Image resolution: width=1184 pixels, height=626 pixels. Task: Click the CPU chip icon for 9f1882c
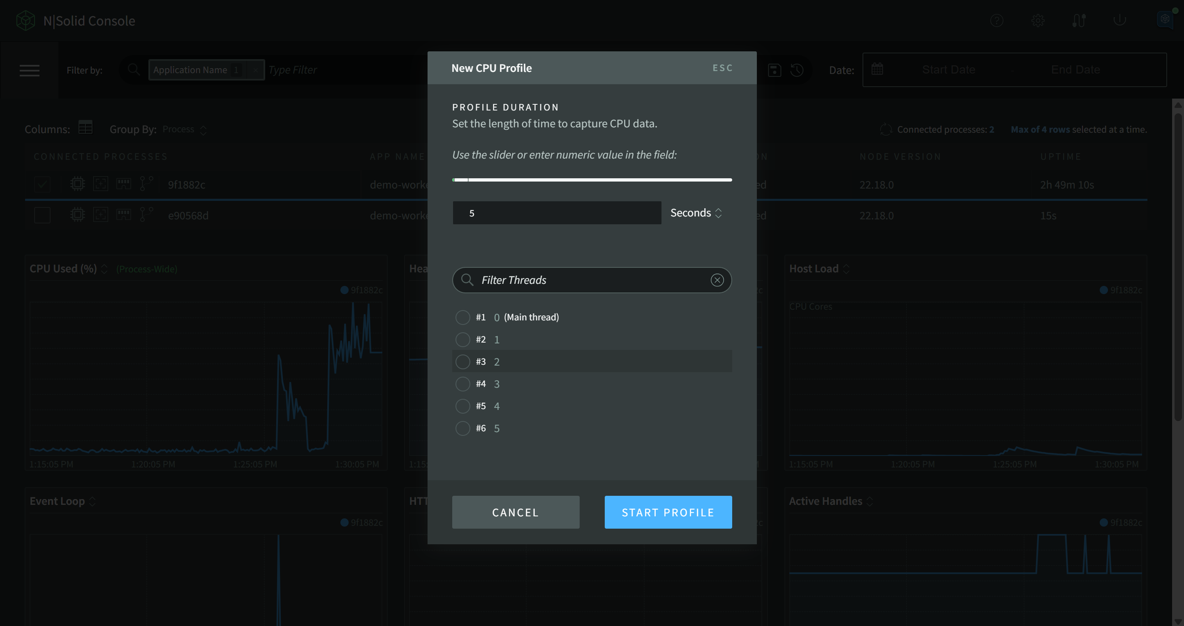click(x=78, y=184)
